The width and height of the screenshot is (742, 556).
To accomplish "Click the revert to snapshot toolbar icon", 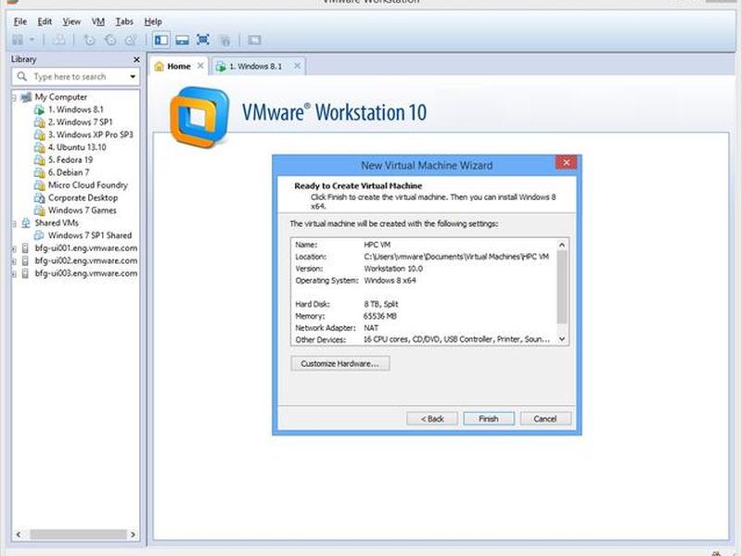I will 109,40.
